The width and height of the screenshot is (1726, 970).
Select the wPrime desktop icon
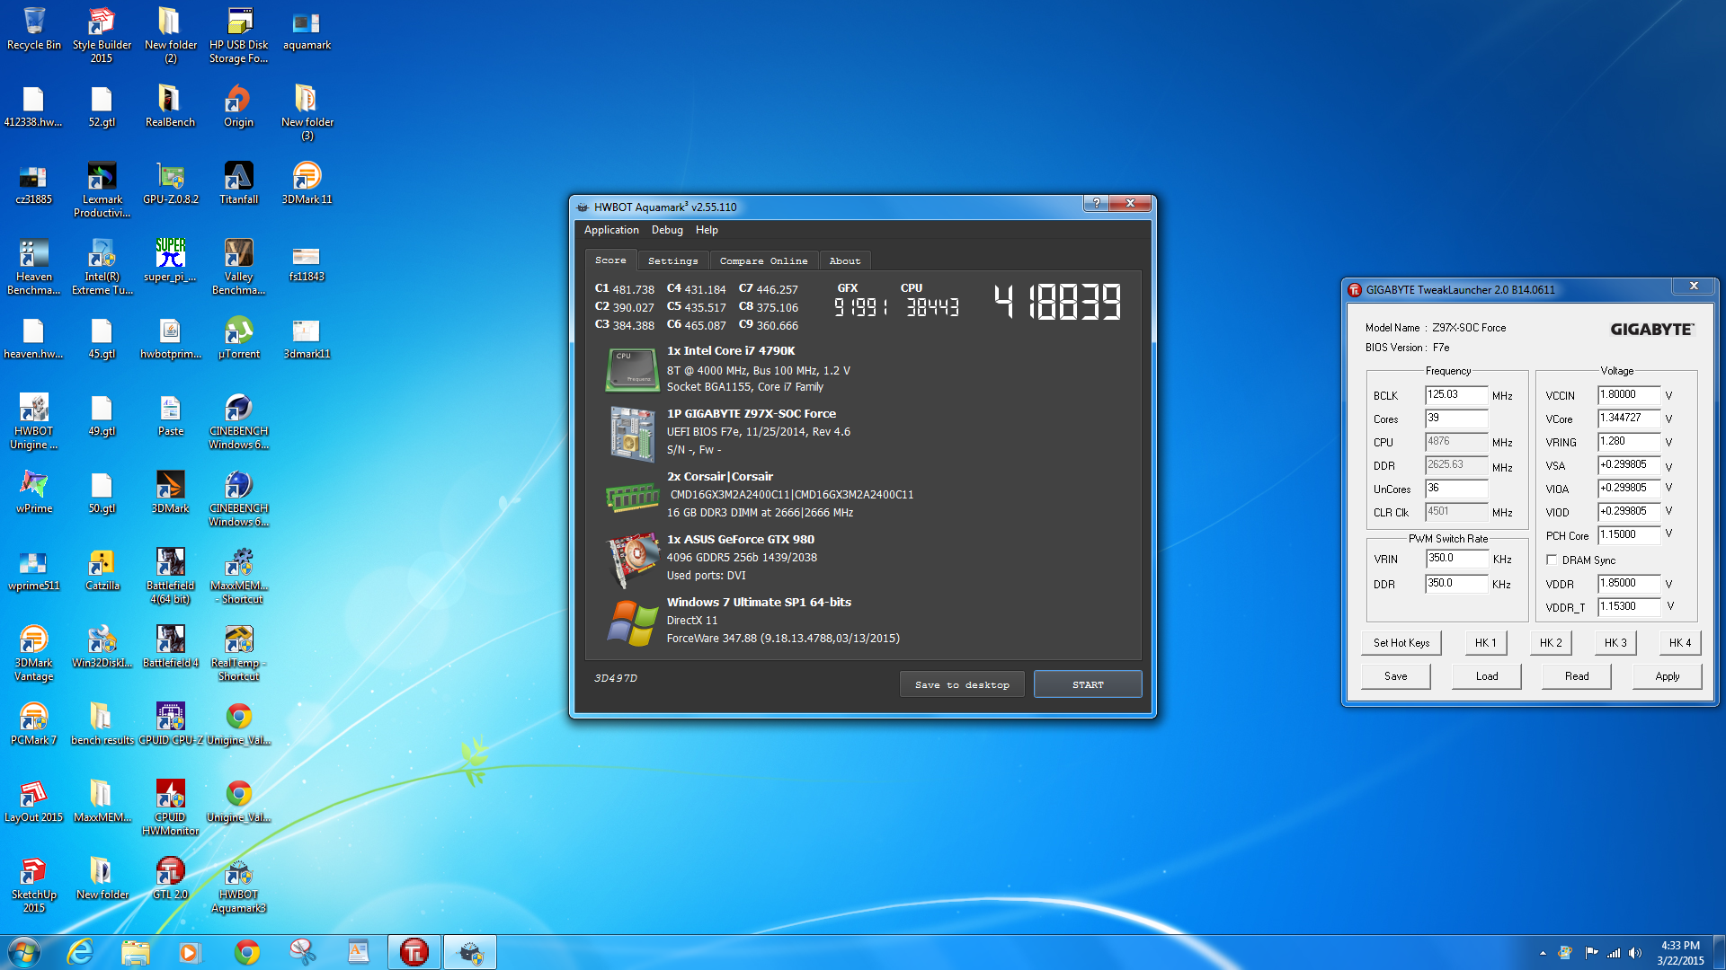point(34,492)
